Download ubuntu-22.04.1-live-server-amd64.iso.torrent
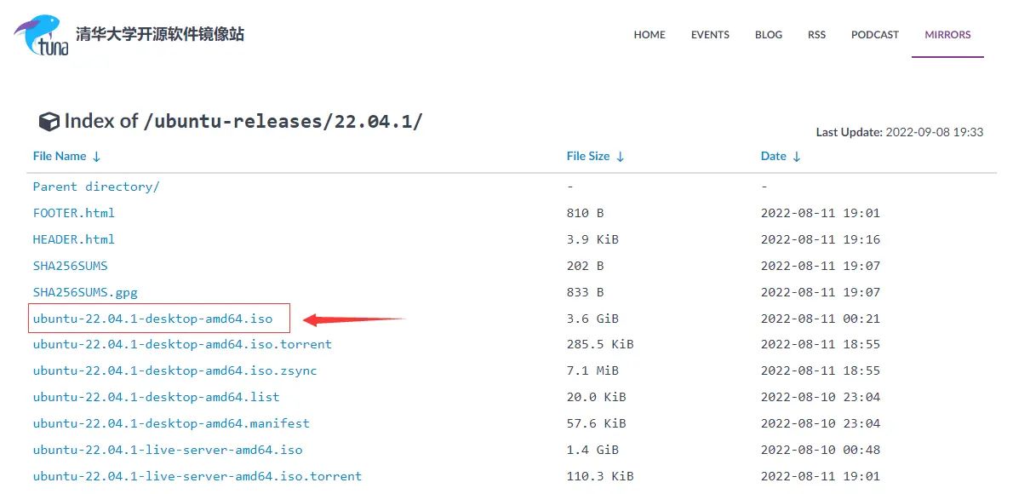The image size is (1030, 494). click(x=197, y=476)
